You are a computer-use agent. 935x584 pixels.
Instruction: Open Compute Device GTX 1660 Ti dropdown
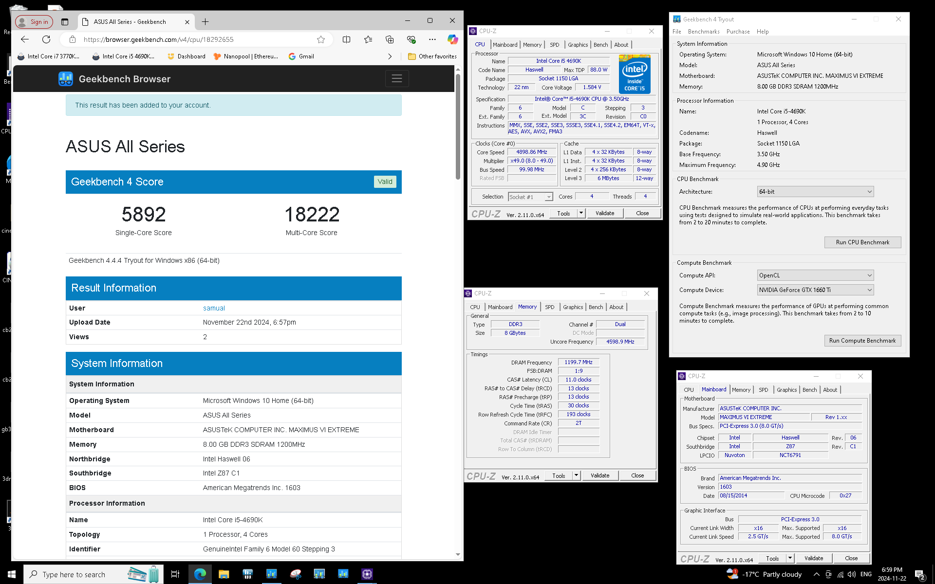click(815, 290)
